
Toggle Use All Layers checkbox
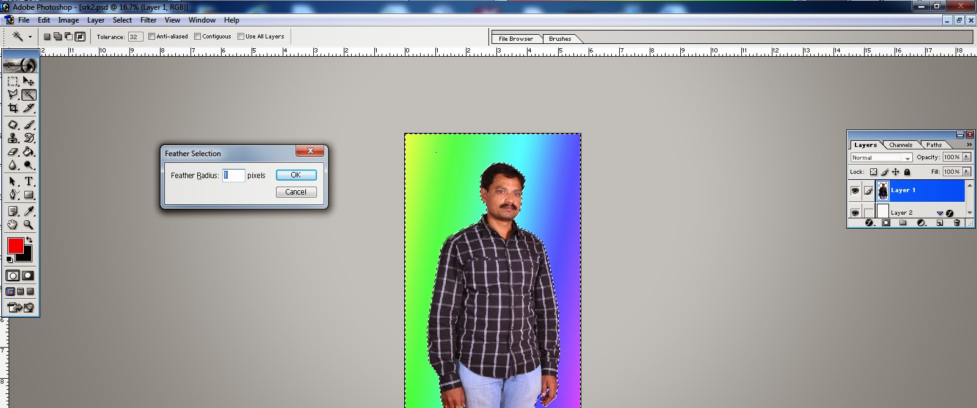(241, 37)
